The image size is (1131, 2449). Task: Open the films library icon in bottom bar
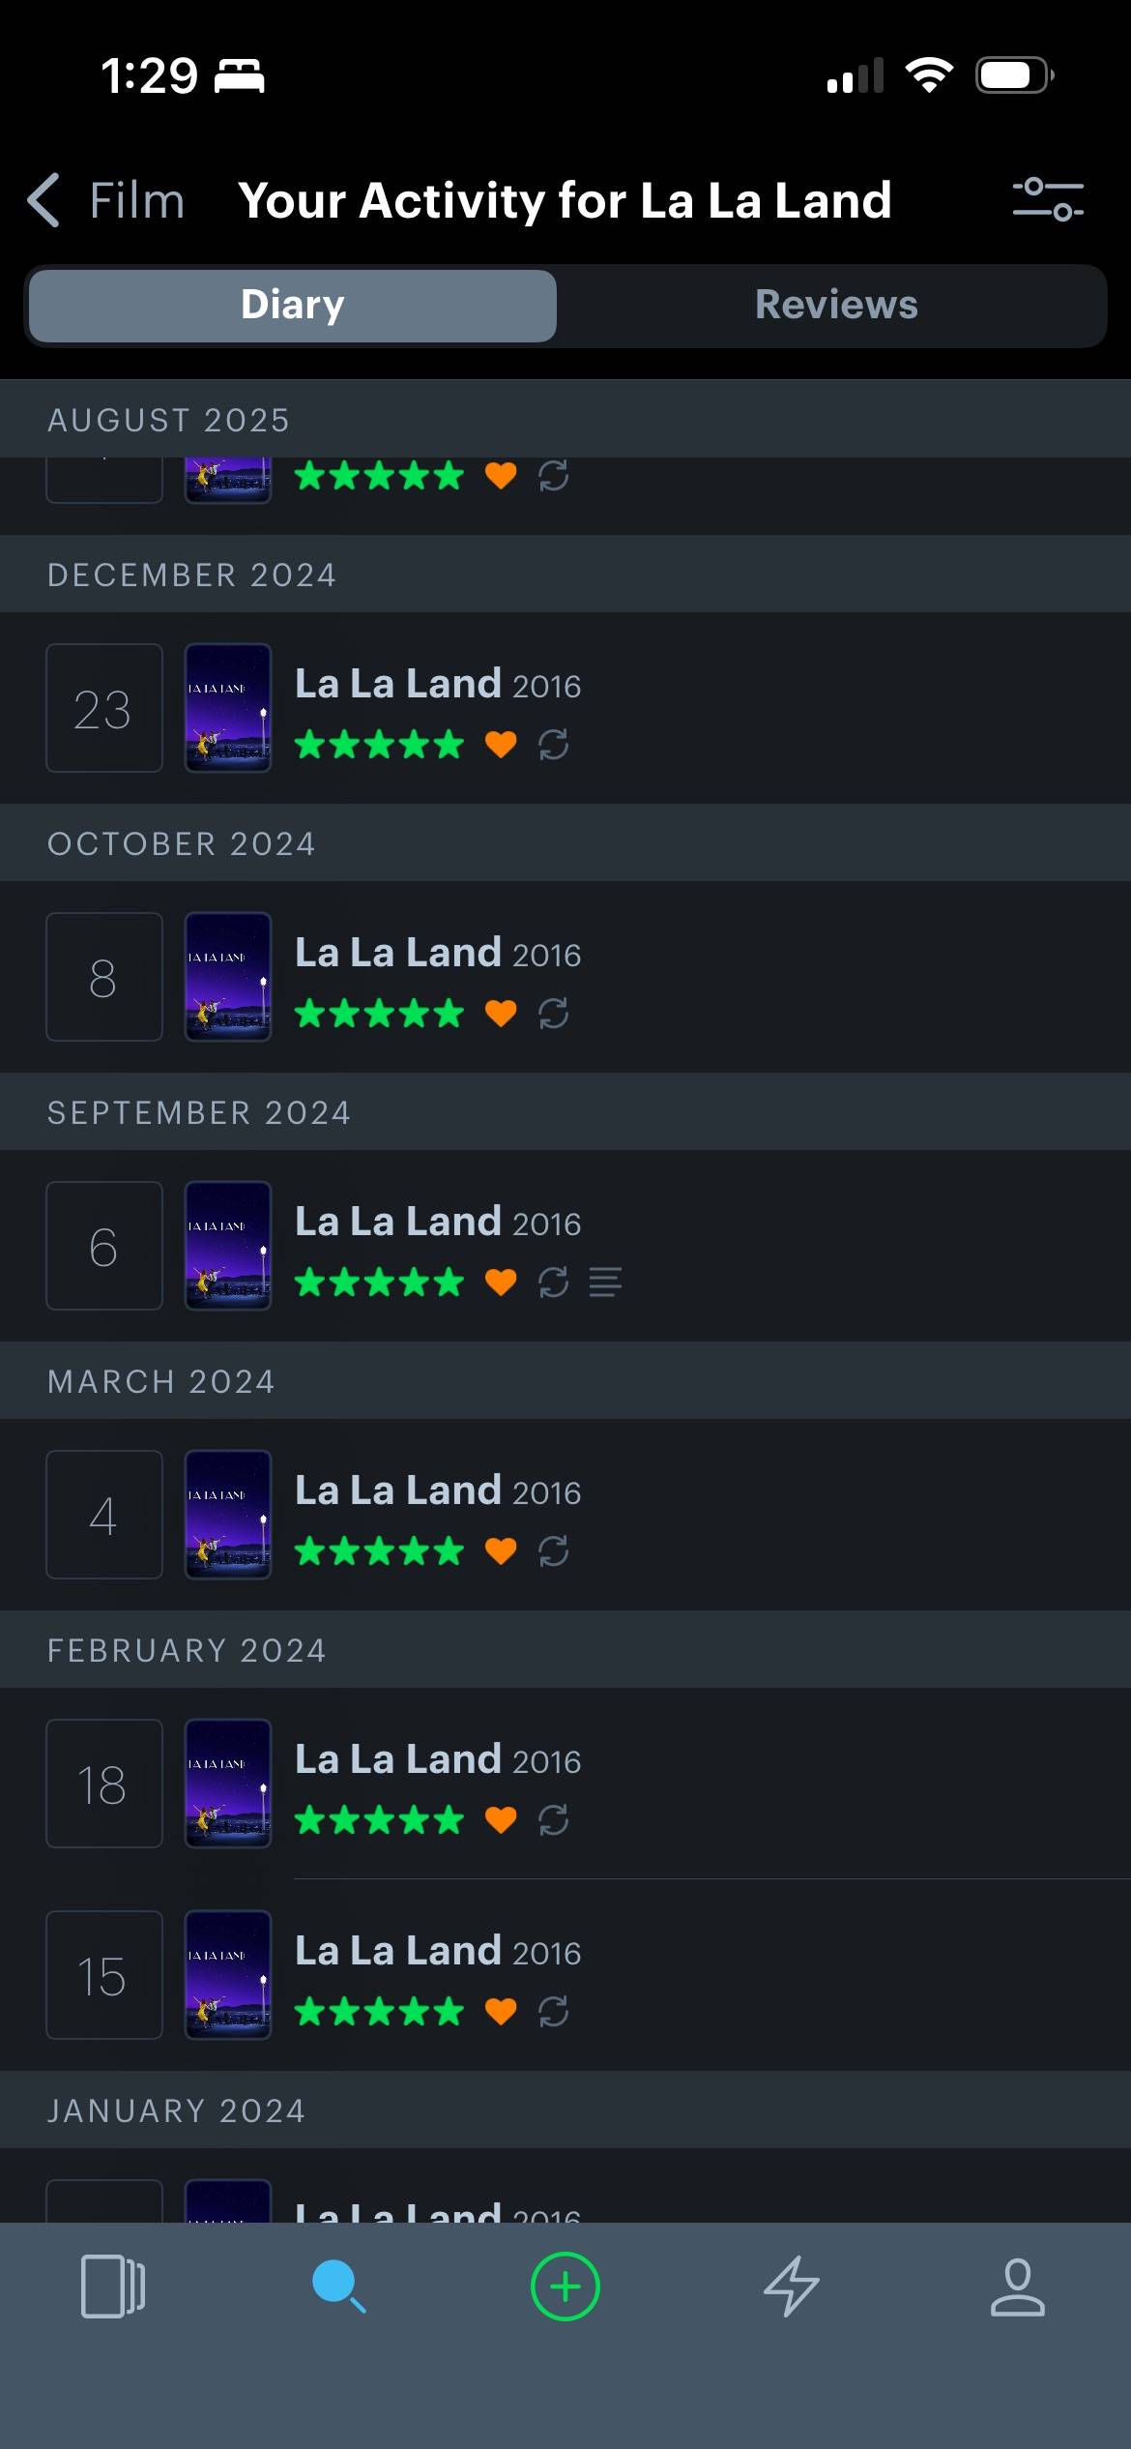click(113, 2287)
